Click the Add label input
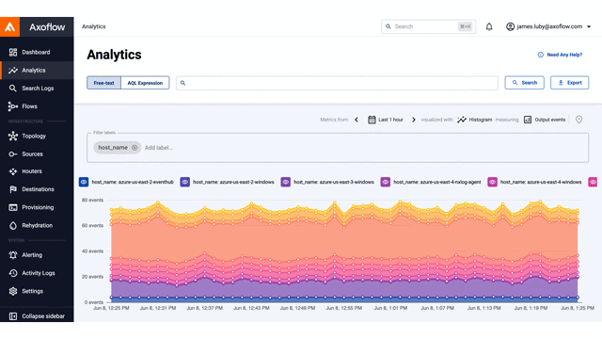602x339 pixels. (x=159, y=148)
